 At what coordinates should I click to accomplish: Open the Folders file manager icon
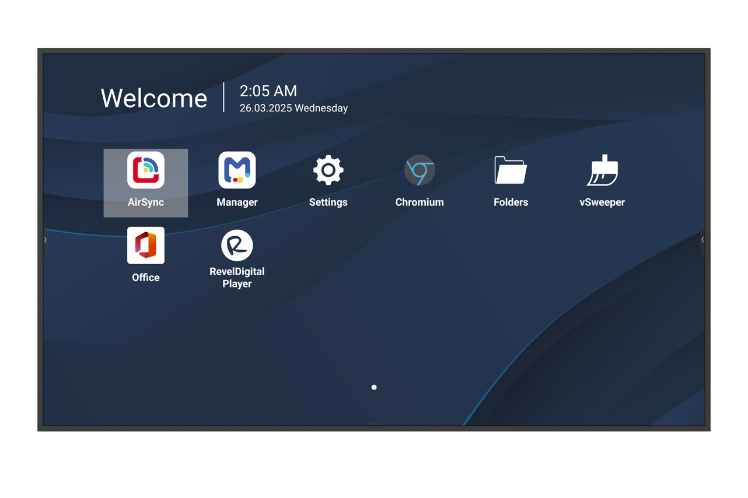tap(511, 170)
